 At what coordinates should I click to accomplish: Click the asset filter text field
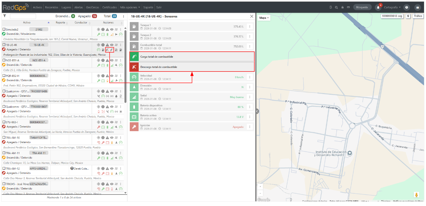[23, 16]
